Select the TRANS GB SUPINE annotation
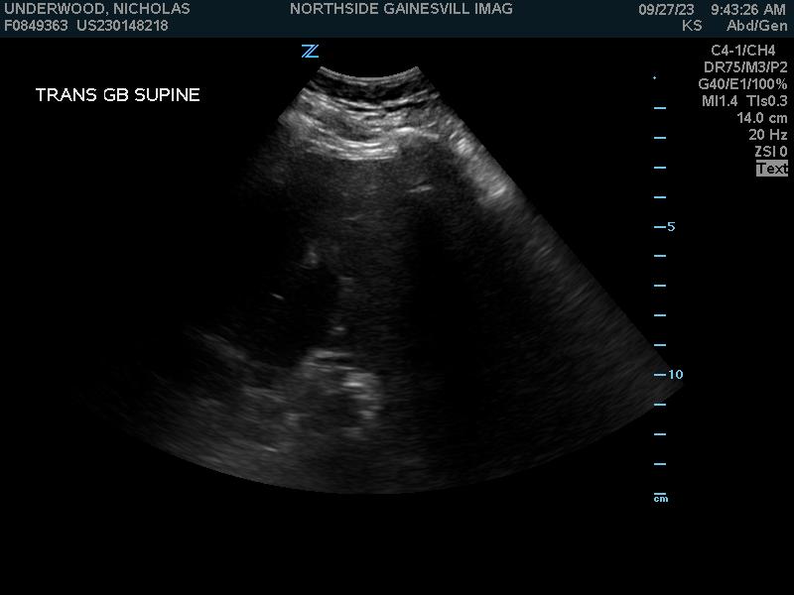The width and height of the screenshot is (794, 595). point(117,95)
